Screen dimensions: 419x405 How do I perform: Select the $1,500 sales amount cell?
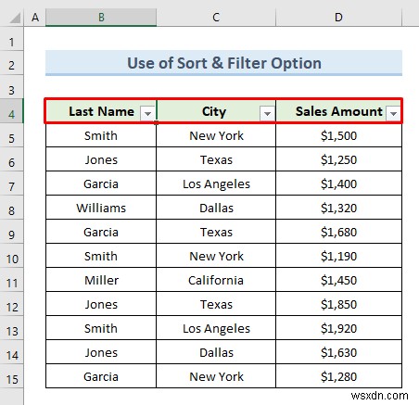338,135
